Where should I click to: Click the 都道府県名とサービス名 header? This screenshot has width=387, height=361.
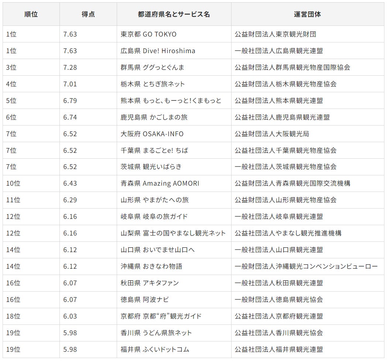[174, 14]
